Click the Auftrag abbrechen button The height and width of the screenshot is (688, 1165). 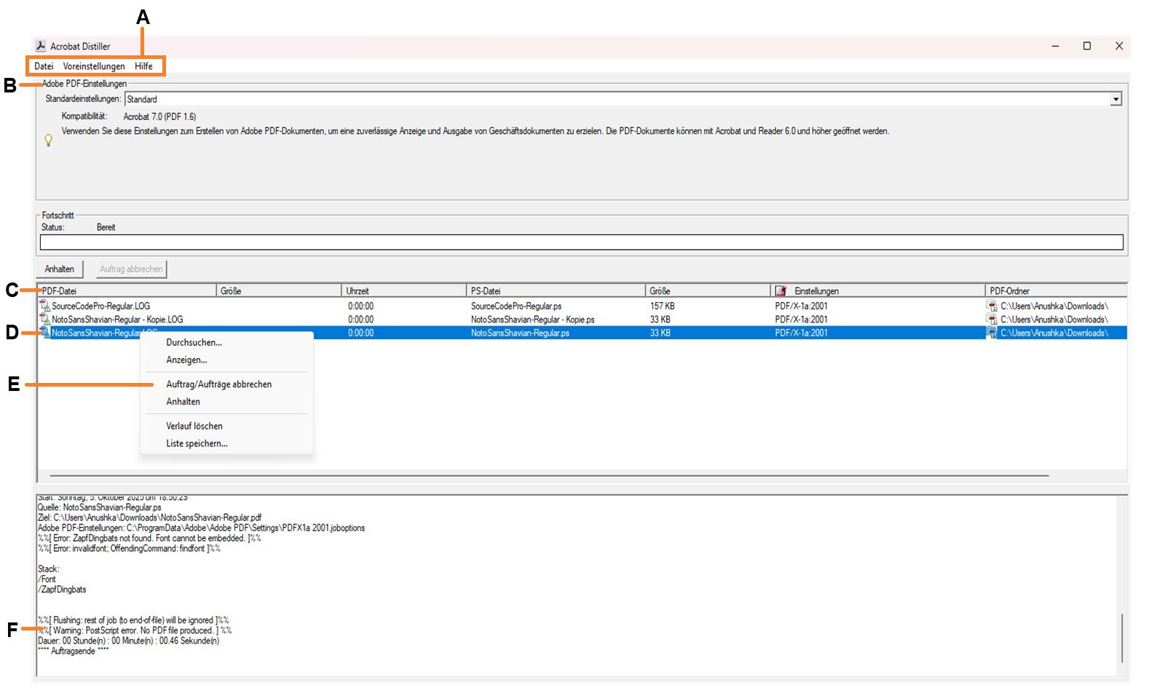(131, 269)
